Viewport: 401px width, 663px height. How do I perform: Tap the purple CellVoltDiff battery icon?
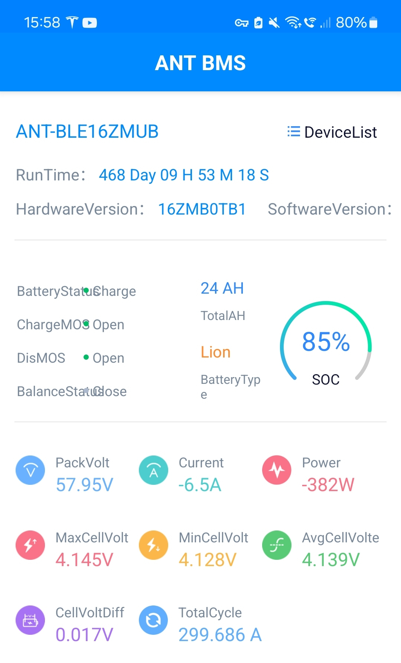point(30,620)
